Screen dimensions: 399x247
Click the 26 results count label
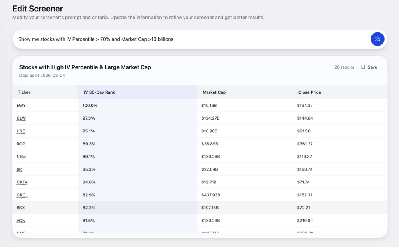point(344,67)
